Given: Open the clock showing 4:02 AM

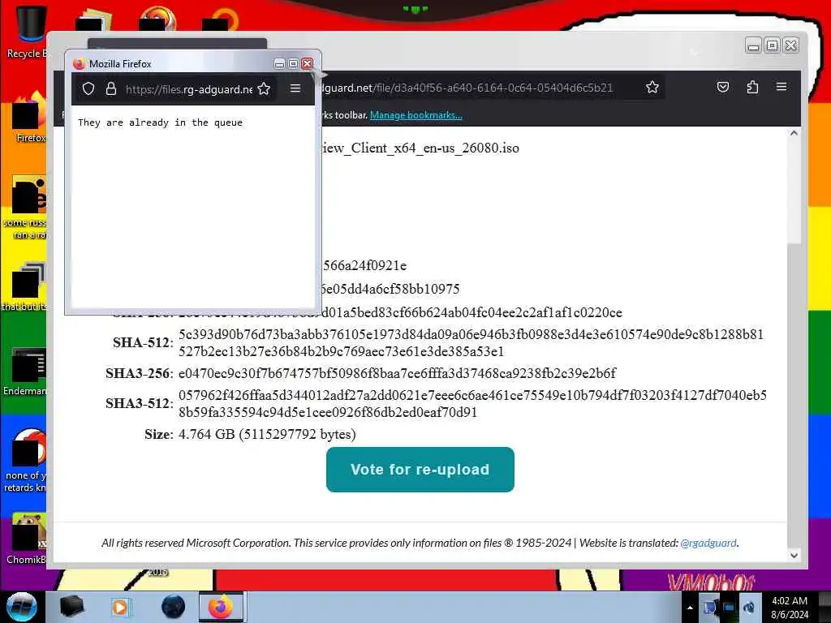Looking at the screenshot, I should pos(790,608).
